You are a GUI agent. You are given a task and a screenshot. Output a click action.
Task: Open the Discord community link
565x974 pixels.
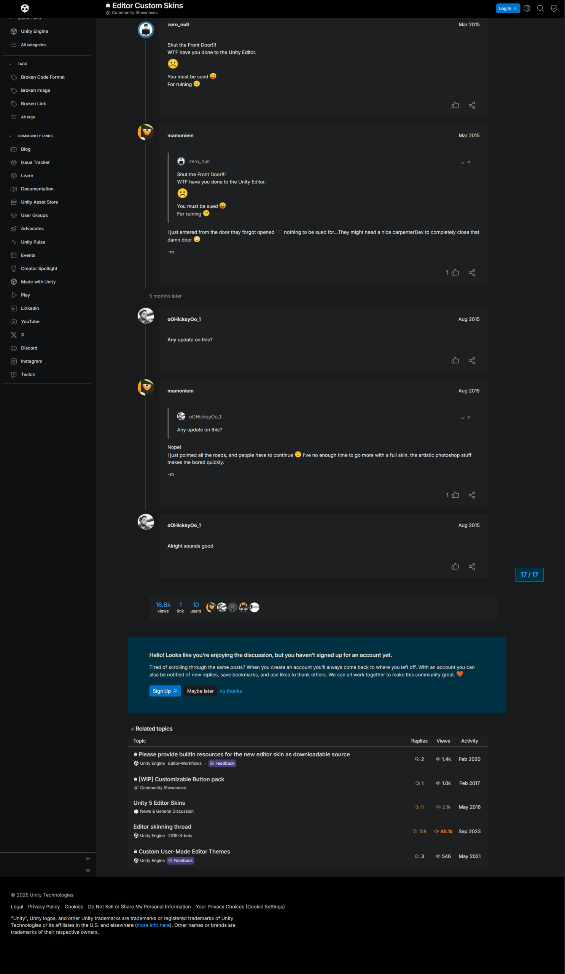(x=29, y=348)
